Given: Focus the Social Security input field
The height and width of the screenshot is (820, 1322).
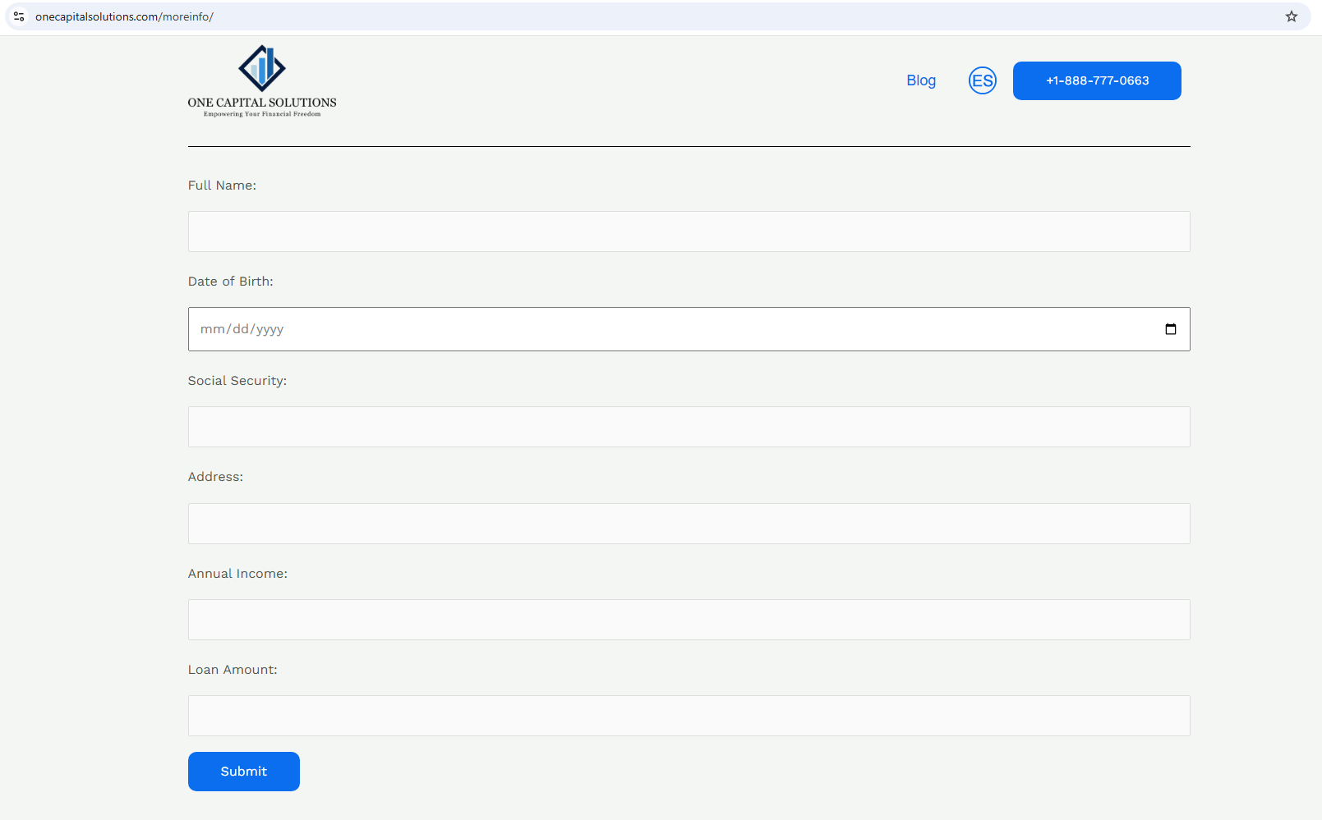Looking at the screenshot, I should tap(689, 427).
